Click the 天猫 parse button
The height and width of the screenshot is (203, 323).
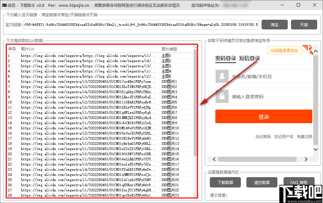point(304,25)
